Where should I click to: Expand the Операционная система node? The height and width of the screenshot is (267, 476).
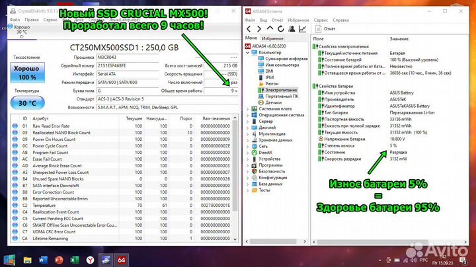click(x=247, y=115)
